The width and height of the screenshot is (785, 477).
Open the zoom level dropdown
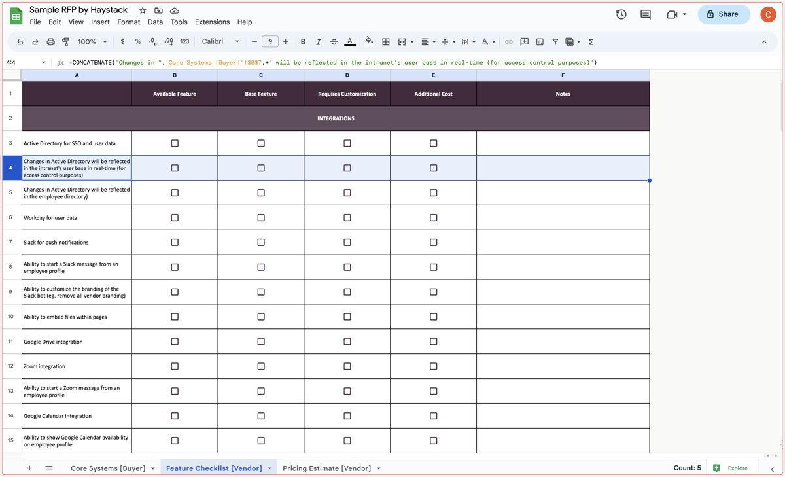coord(92,42)
